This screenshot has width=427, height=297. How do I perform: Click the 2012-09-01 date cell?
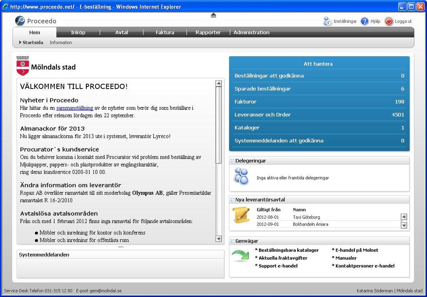click(x=268, y=224)
